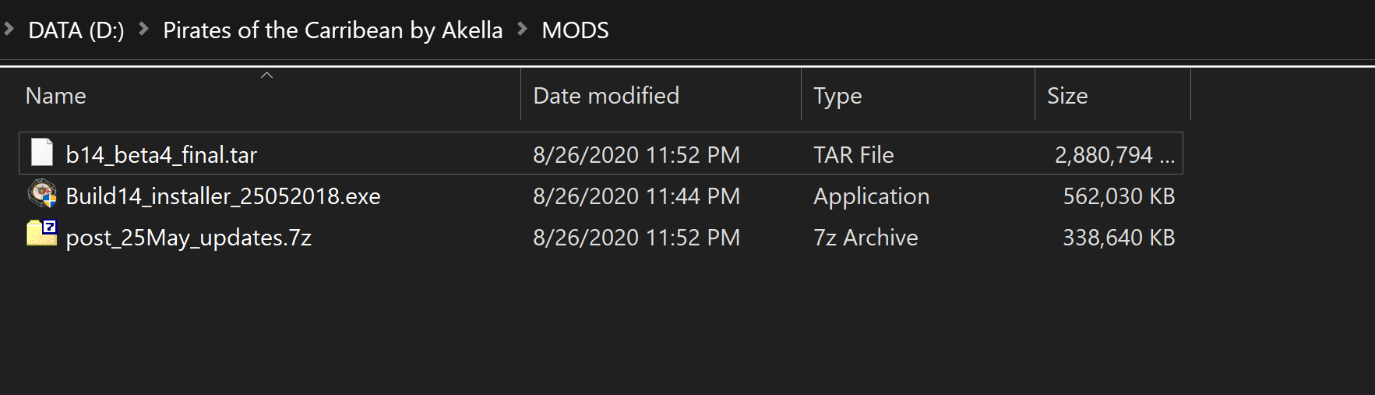Click empty address bar area right of MODS
The height and width of the screenshot is (395, 1375).
pyautogui.click(x=989, y=30)
